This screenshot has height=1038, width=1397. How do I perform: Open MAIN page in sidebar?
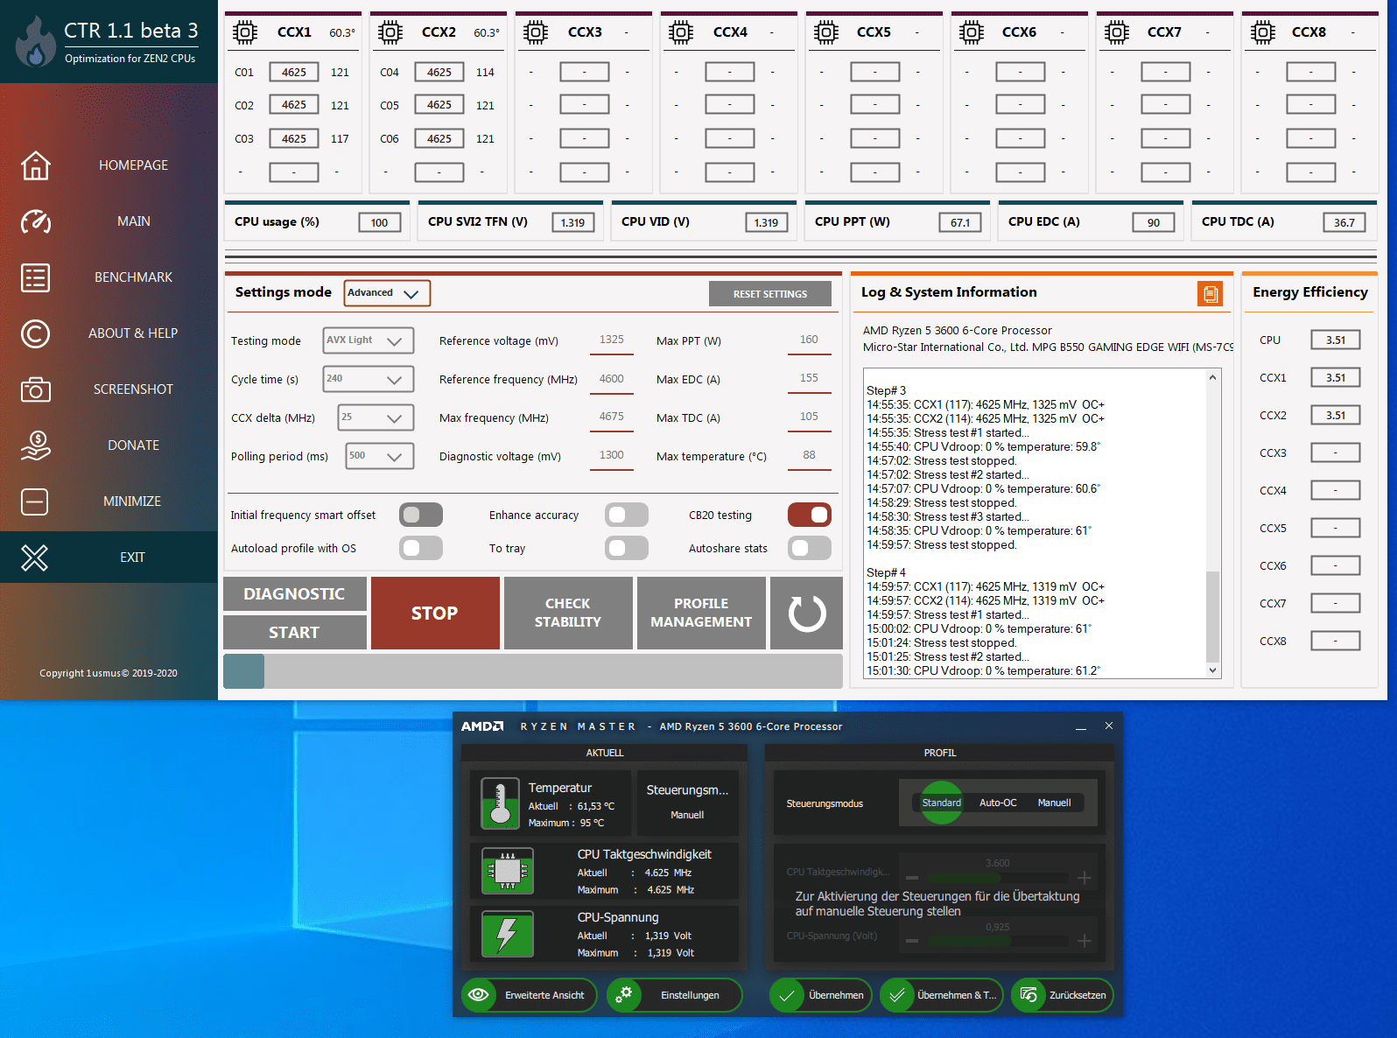134,221
